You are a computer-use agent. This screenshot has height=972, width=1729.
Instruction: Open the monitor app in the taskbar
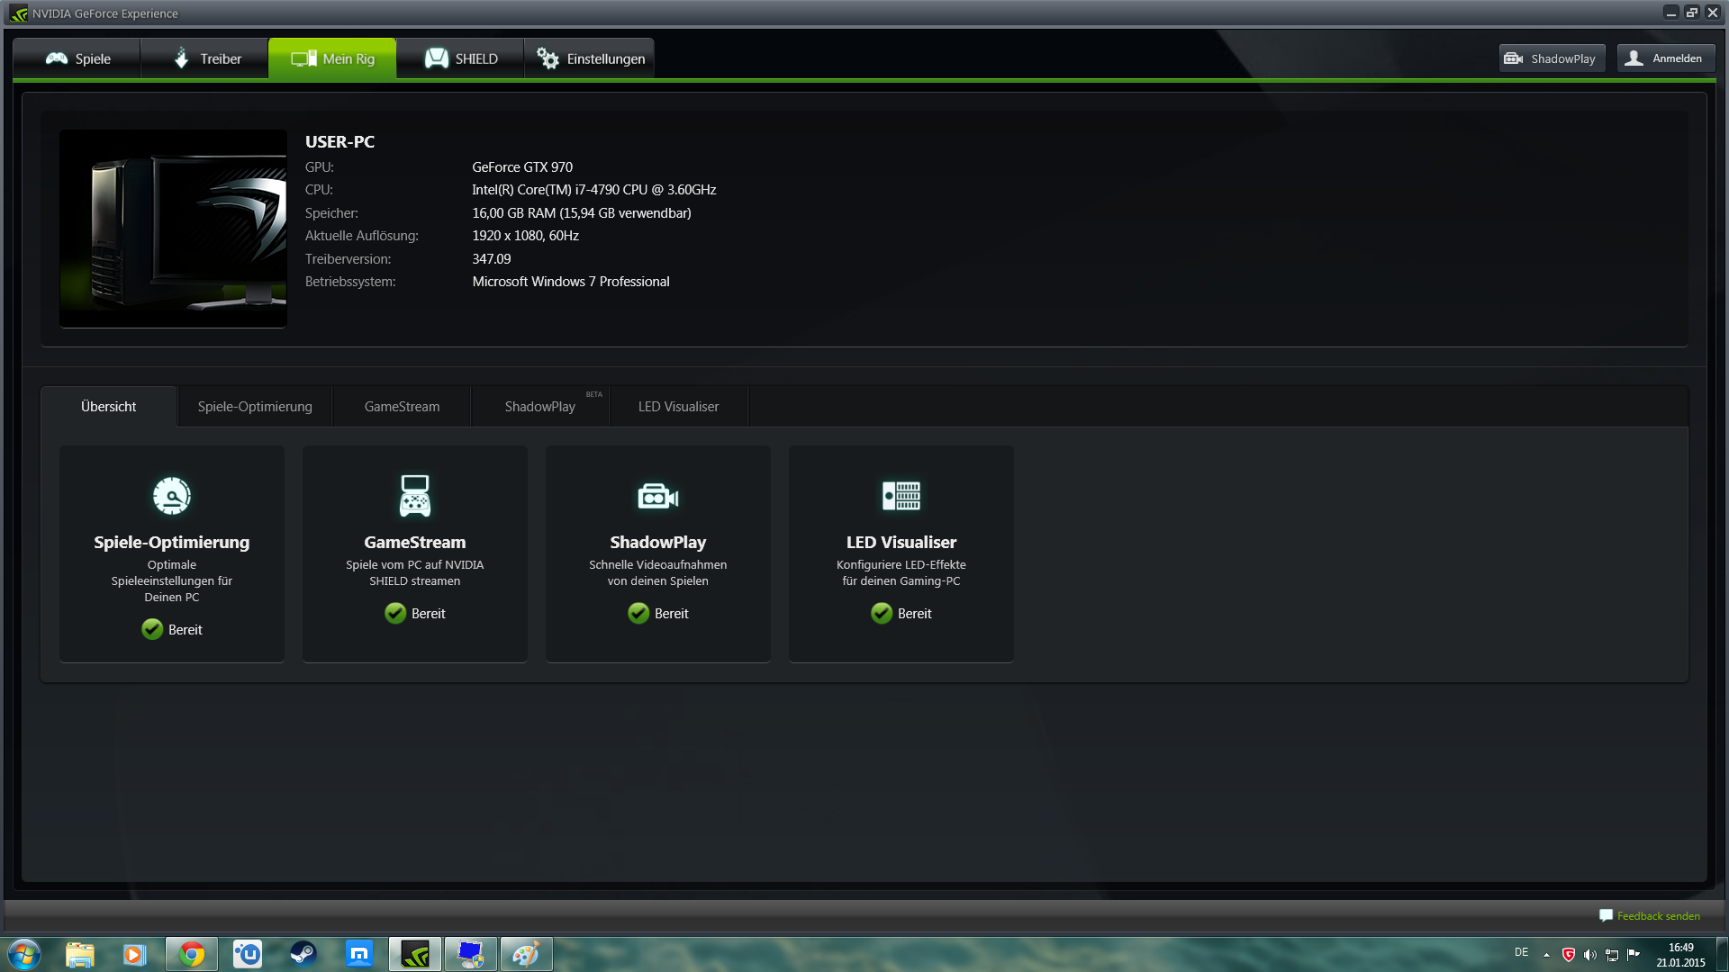tap(471, 954)
